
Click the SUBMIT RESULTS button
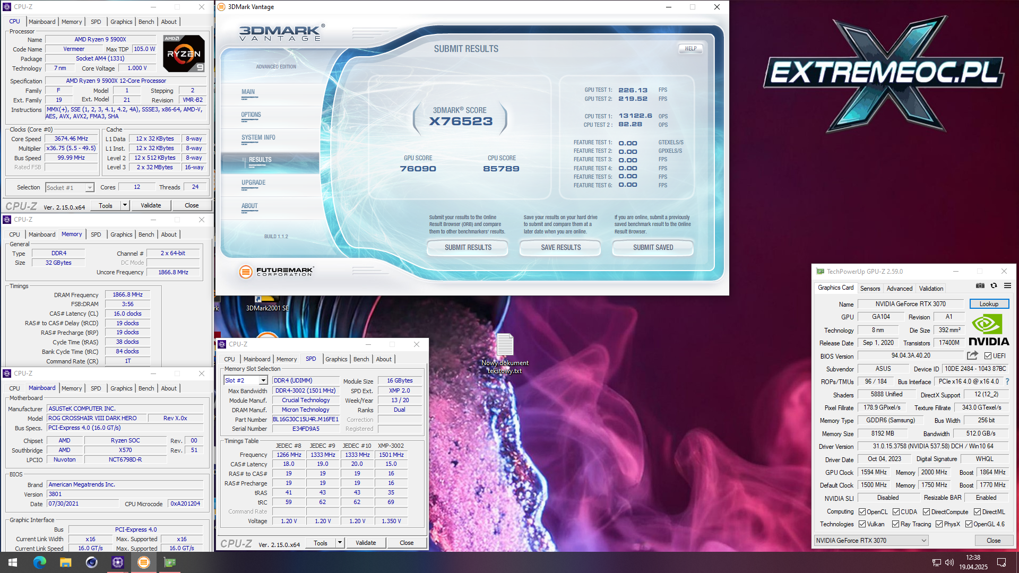click(x=468, y=247)
